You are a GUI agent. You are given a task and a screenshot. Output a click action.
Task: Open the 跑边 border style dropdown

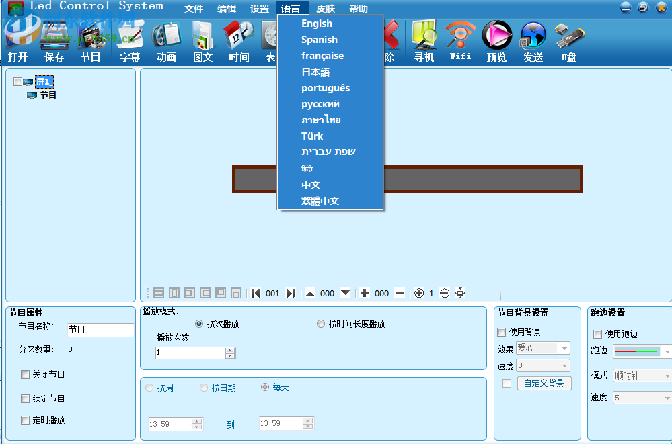(x=667, y=351)
